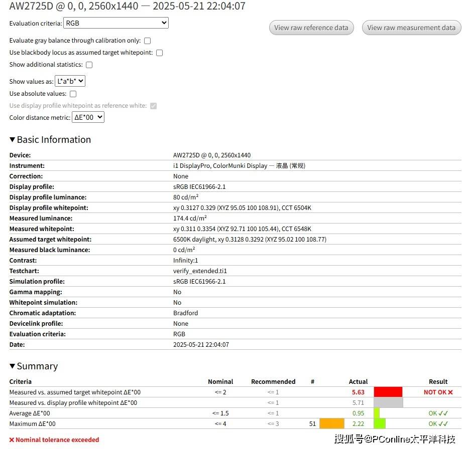This screenshot has height=449, width=465.
Task: Enable the Use absolute values checkbox
Action: (x=73, y=94)
